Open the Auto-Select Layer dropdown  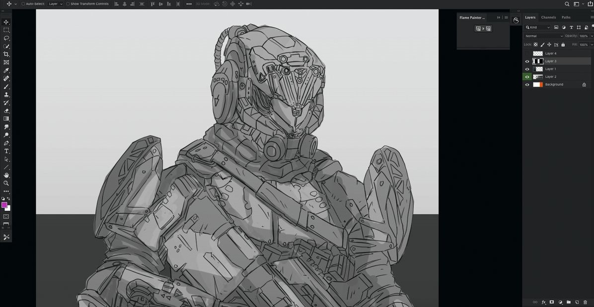coord(55,4)
